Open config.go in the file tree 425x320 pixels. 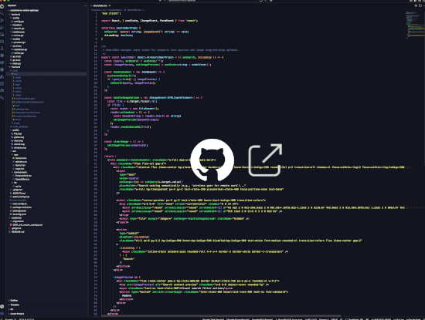pos(19,22)
